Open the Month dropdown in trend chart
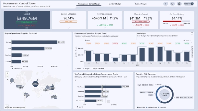The height and width of the screenshot is (111, 198). [187, 40]
